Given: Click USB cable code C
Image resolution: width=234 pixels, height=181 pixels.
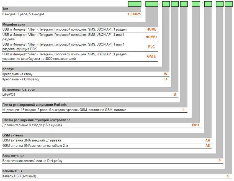Looking at the screenshot, I should (228, 176).
